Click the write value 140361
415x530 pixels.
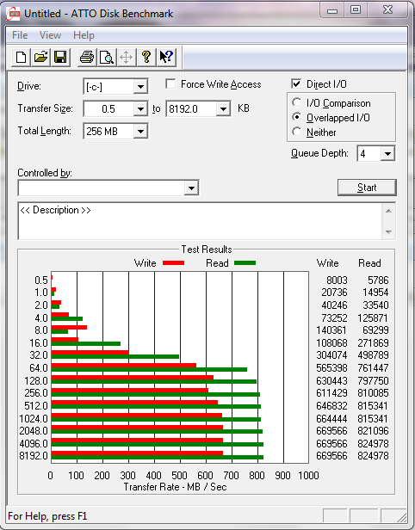pos(331,330)
